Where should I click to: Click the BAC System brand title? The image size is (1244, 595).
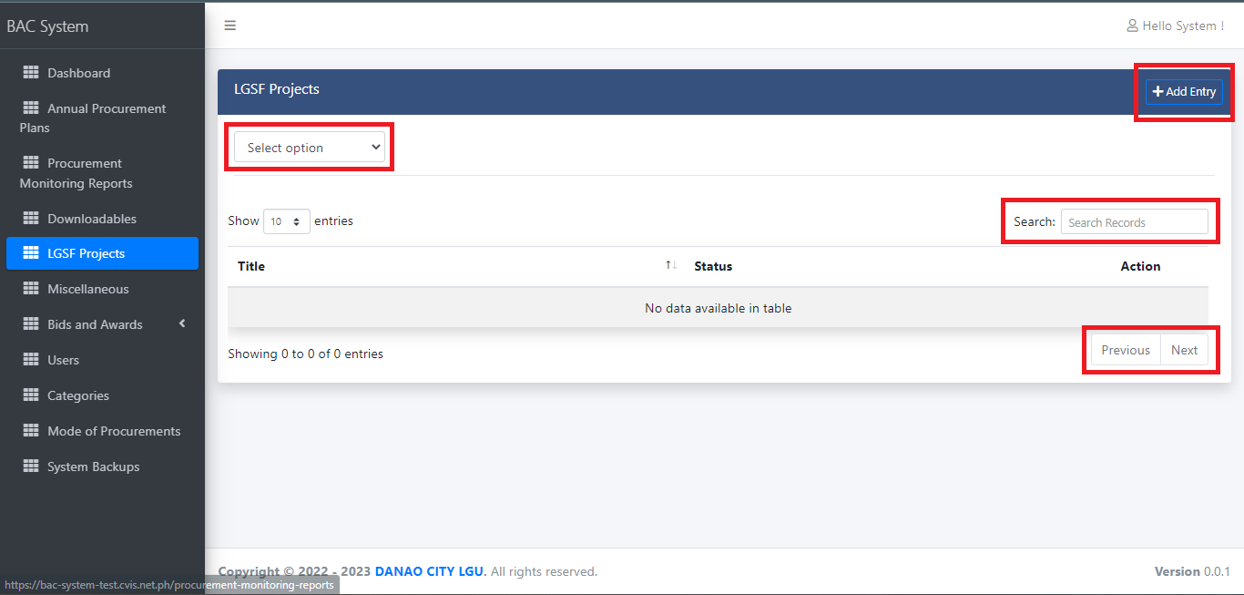pyautogui.click(x=47, y=26)
